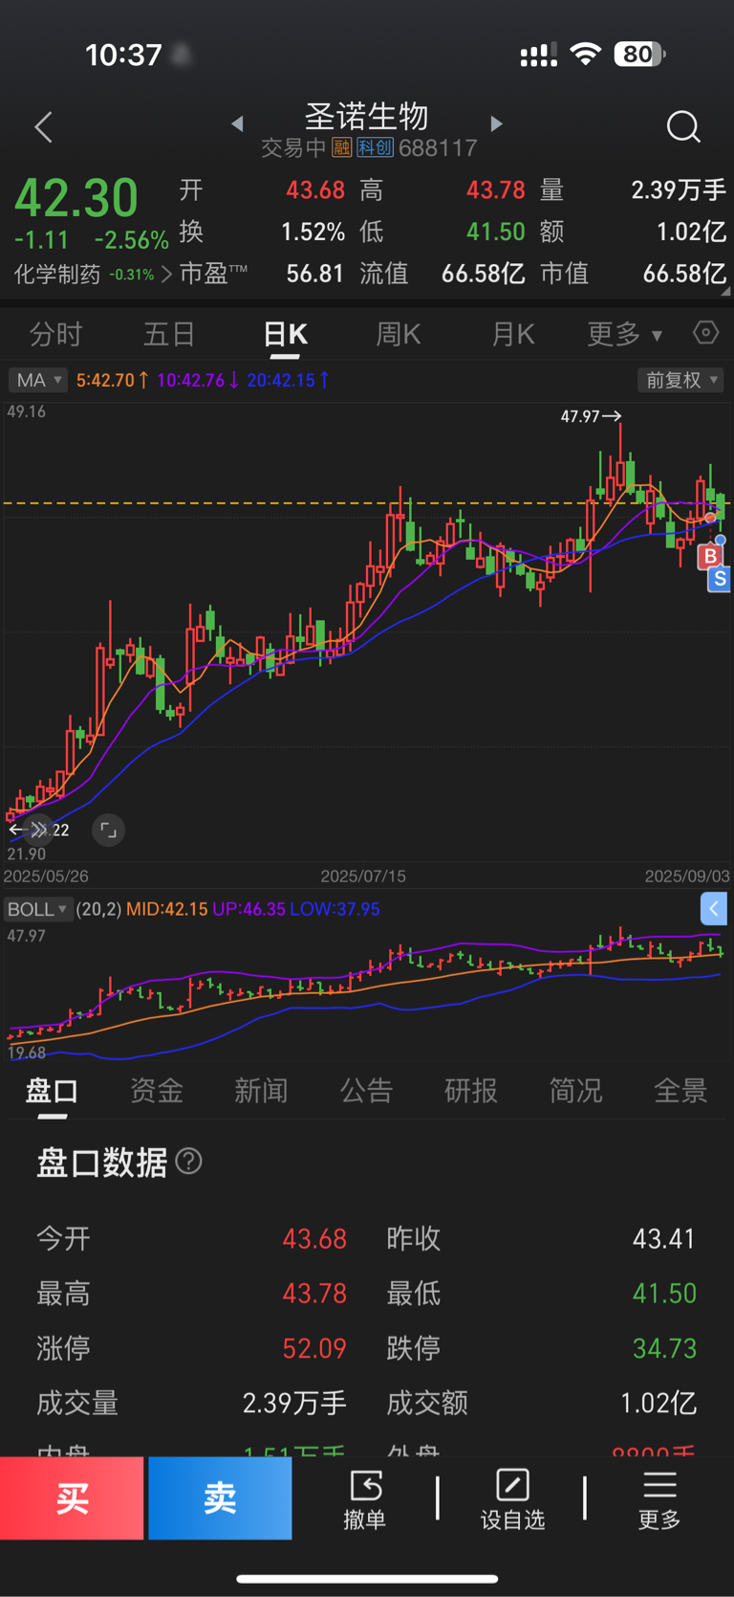Open MA indicator dropdown

click(37, 380)
